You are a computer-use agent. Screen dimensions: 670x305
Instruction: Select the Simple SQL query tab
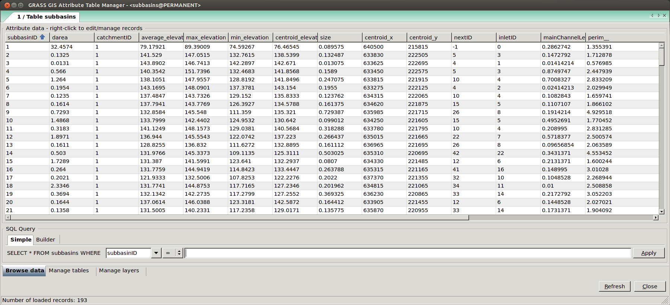[21, 240]
